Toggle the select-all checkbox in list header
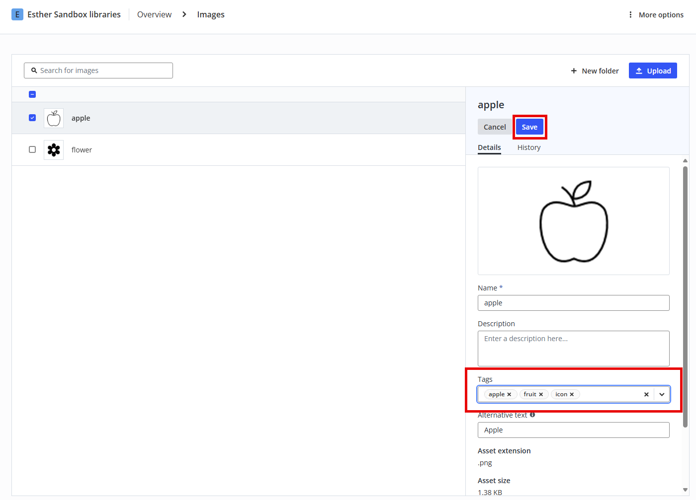 [x=32, y=94]
